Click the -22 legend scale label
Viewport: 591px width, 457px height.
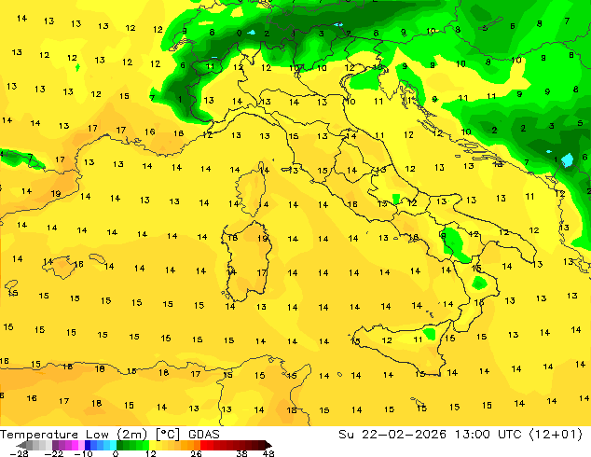coord(54,453)
